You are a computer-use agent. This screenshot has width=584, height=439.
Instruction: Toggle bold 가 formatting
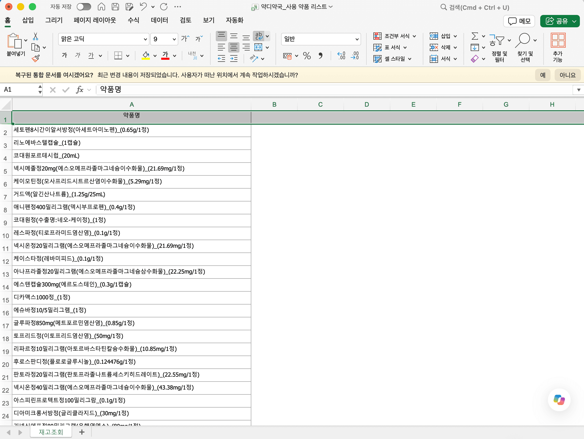click(64, 55)
